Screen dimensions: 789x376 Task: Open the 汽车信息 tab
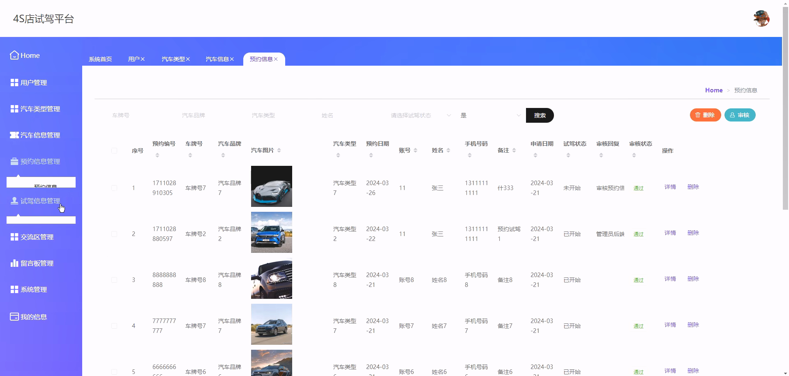(217, 59)
